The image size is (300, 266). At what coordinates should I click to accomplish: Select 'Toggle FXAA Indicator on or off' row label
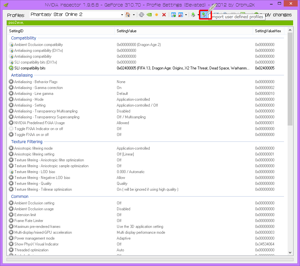[x=39, y=129]
